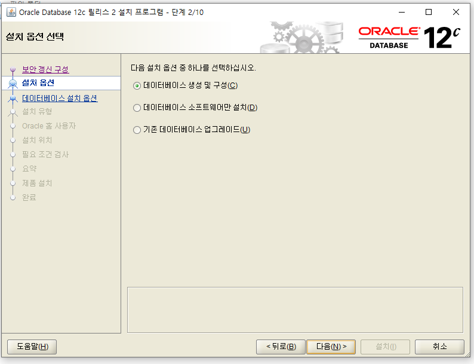
Task: Click the '설치 위치' step text
Action: click(x=37, y=140)
